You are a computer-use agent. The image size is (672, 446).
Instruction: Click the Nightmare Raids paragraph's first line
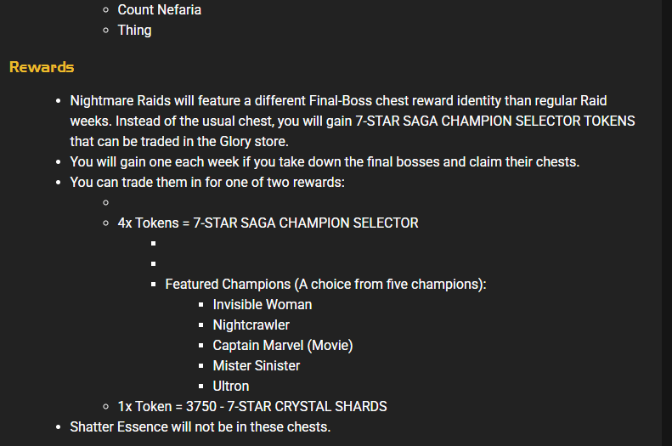tap(338, 101)
